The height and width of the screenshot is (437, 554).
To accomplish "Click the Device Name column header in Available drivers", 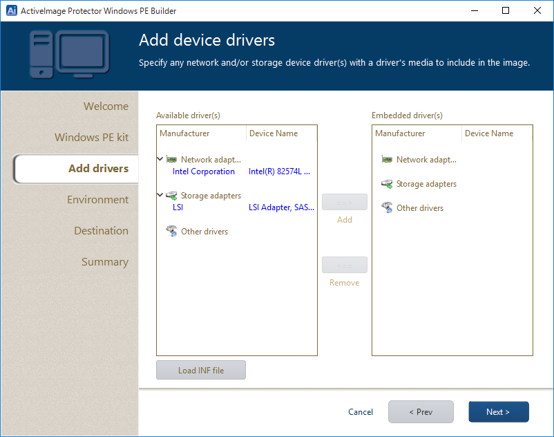I will click(x=274, y=133).
